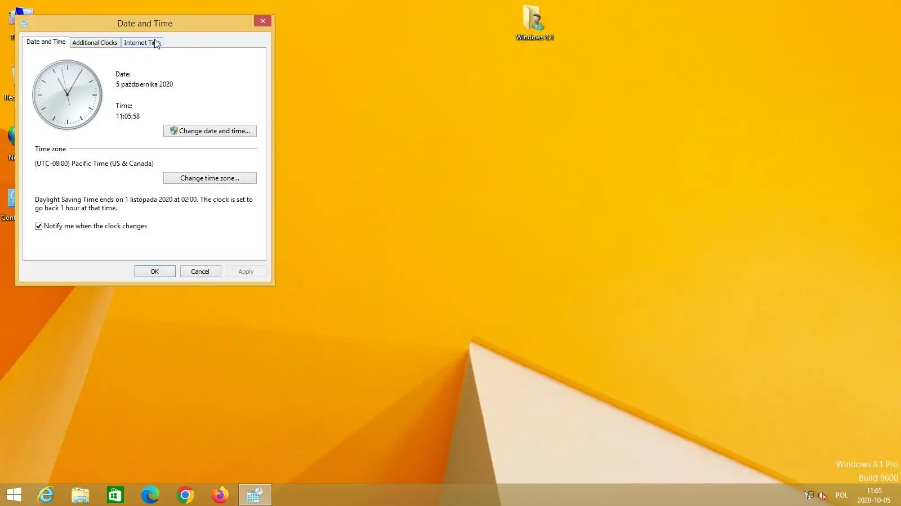Open the taskbar clock showing 11:05
Image resolution: width=901 pixels, height=506 pixels.
874,495
